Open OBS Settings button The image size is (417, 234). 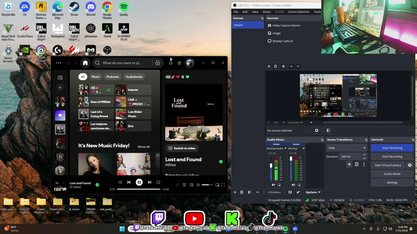point(392,183)
